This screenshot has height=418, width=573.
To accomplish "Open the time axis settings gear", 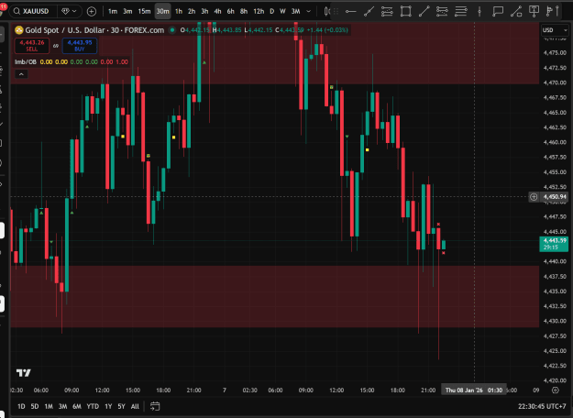I will tap(555, 390).
